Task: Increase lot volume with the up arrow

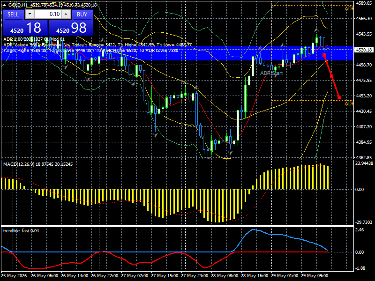Action: pos(66,14)
